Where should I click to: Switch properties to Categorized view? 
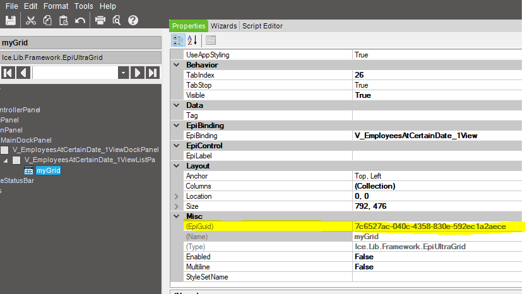coord(179,40)
